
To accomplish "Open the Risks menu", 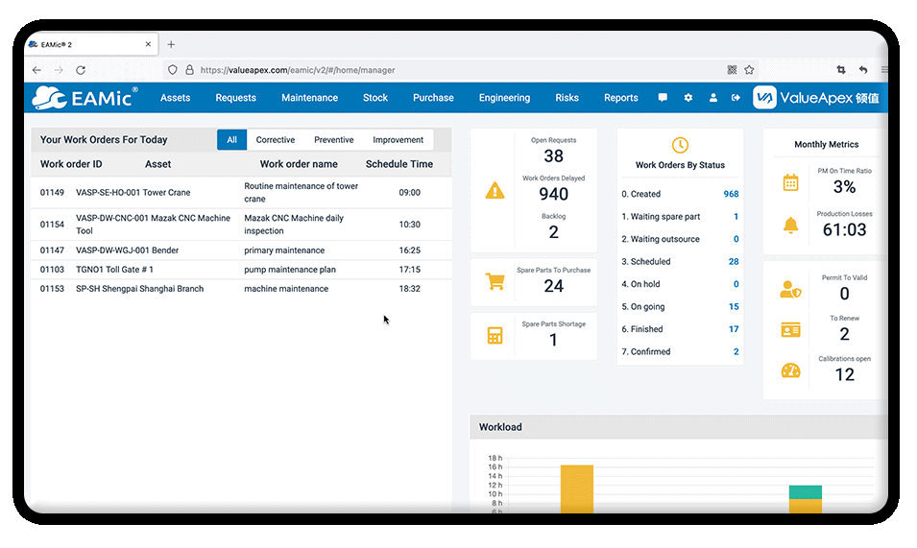I will tap(567, 98).
